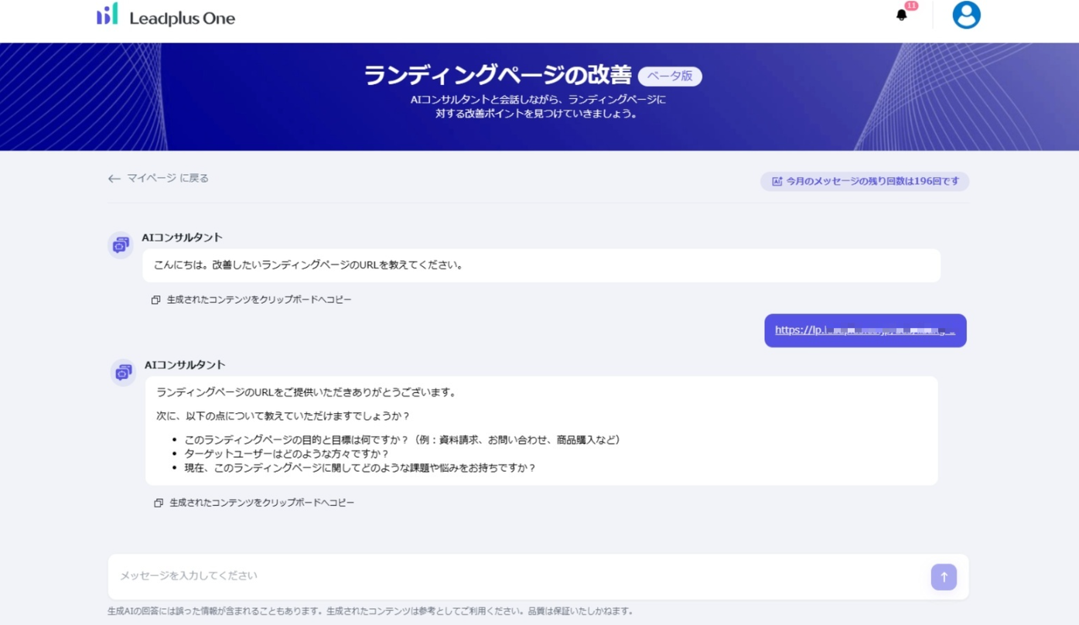Screen dimensions: 1079x625
Task: Focus the メッセージを入力してください input field
Action: click(x=518, y=576)
